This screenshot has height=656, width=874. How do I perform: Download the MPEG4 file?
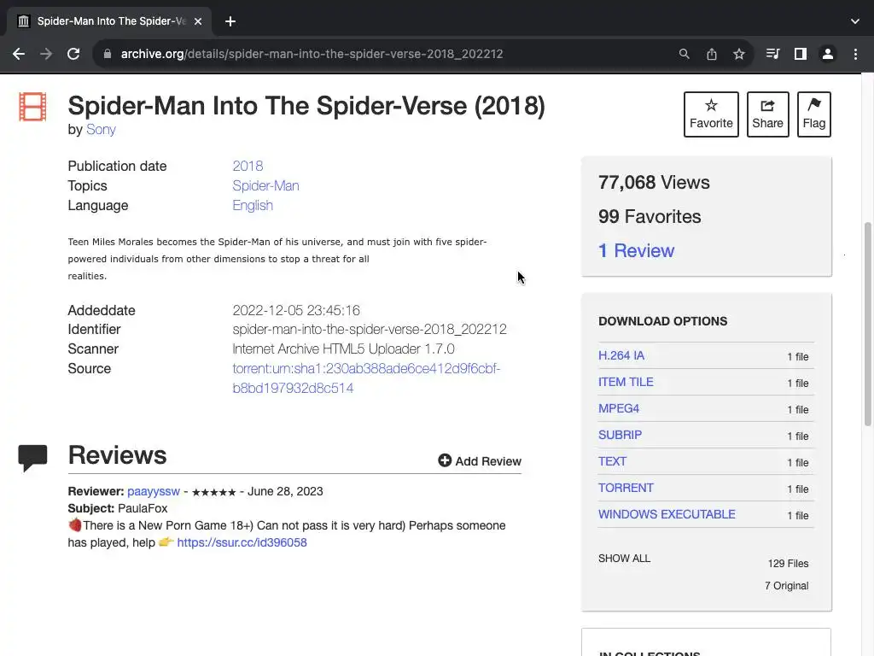tap(619, 408)
